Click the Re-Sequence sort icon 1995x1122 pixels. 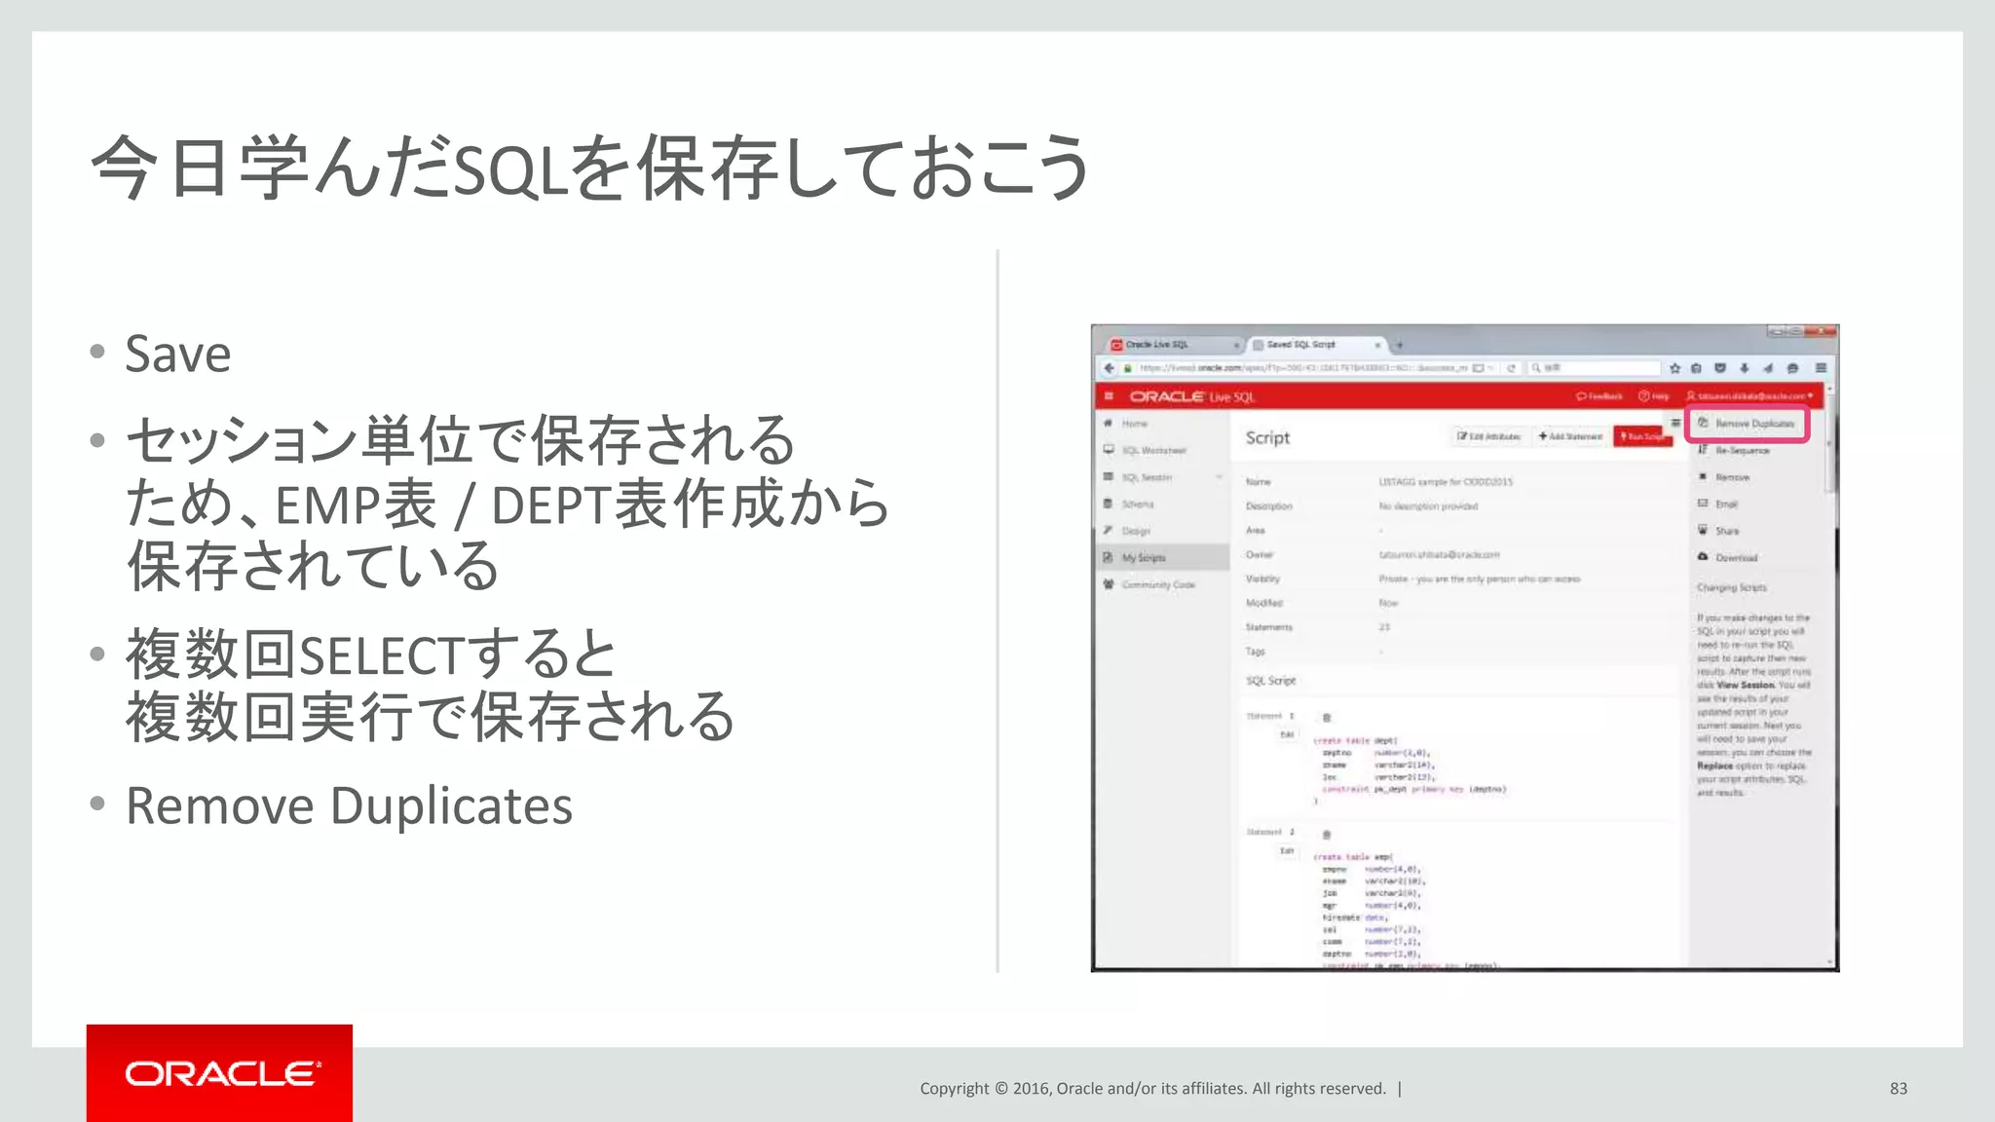(1703, 449)
